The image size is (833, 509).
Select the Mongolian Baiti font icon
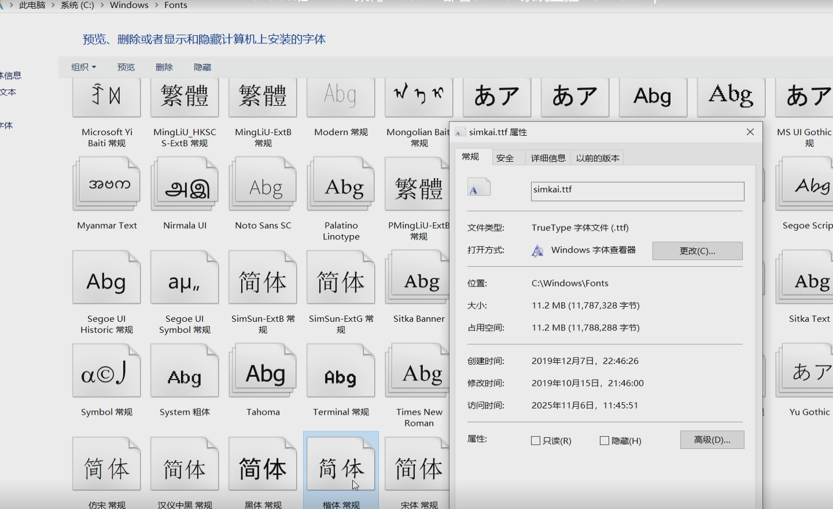click(419, 98)
